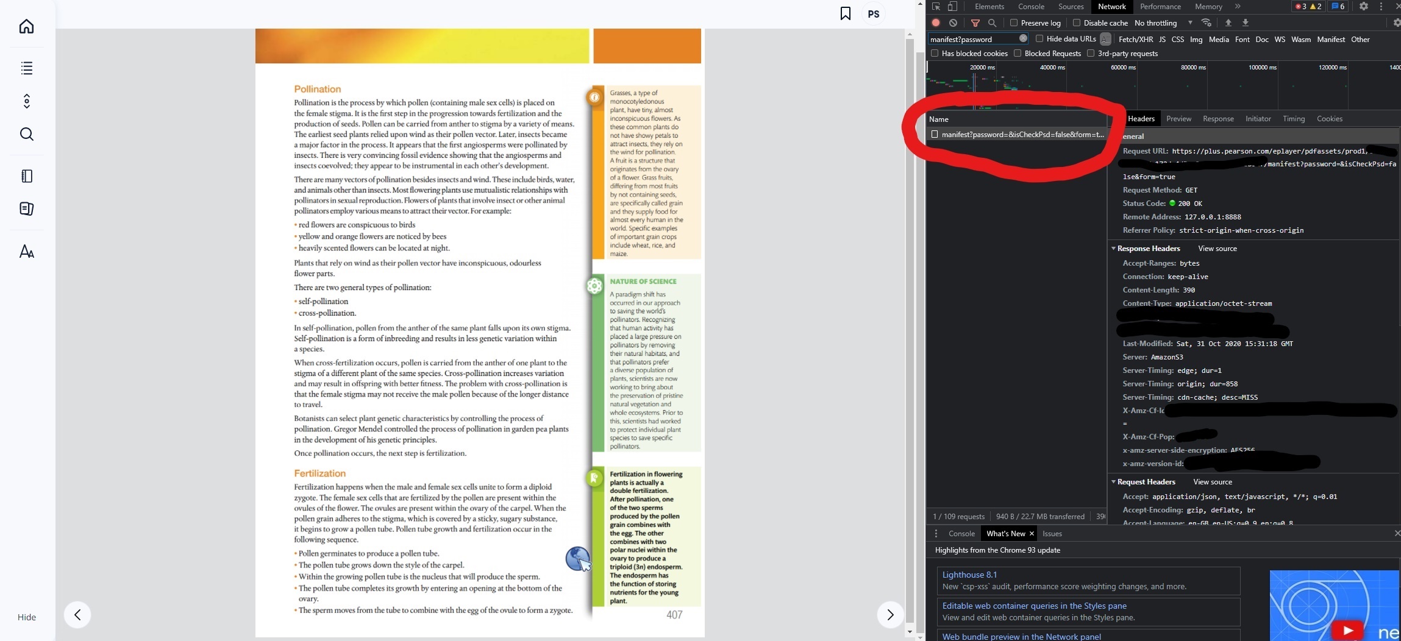Stop recording network log red button
The image size is (1401, 641).
coord(936,23)
